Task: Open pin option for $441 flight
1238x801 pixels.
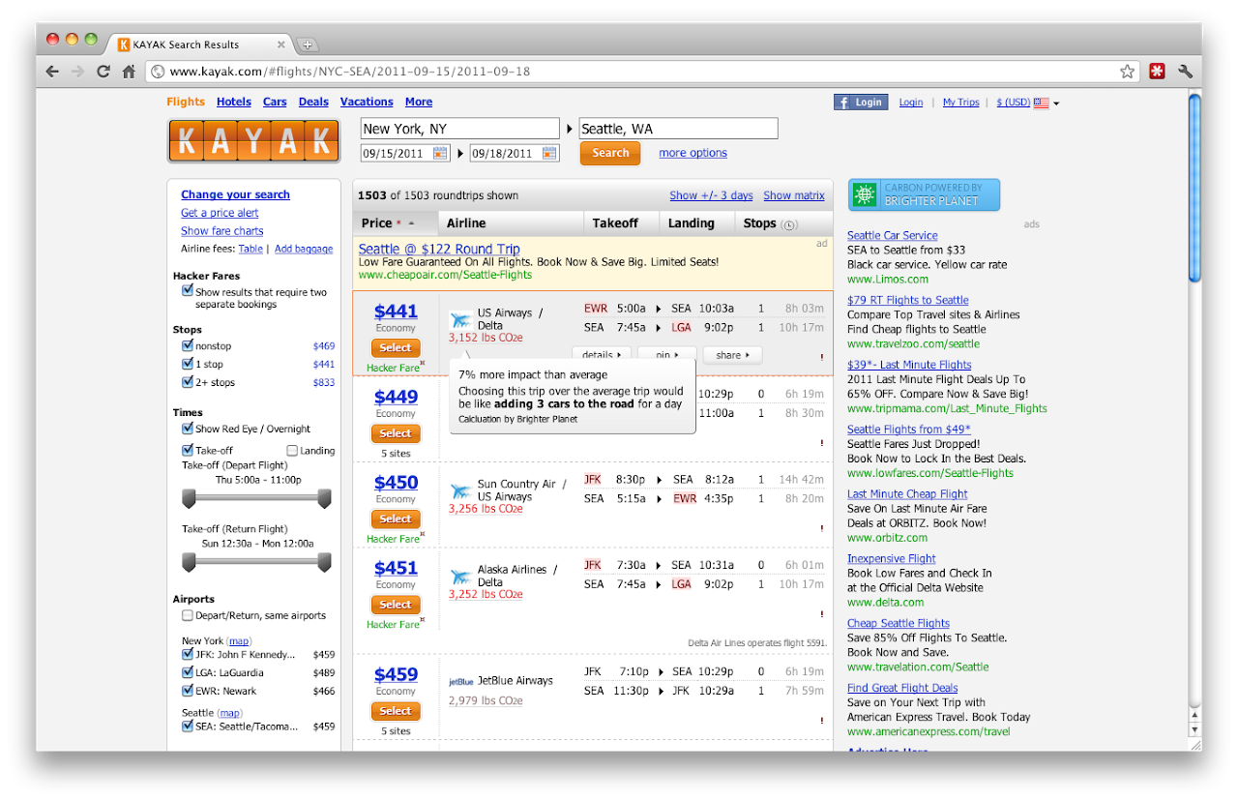Action: pos(666,355)
